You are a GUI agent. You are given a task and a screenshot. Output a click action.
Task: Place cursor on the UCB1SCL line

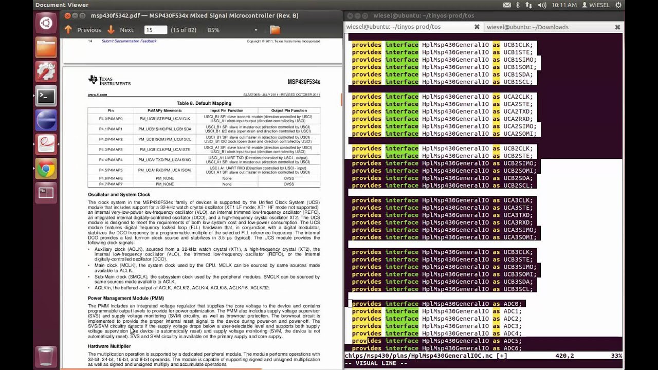click(443, 82)
